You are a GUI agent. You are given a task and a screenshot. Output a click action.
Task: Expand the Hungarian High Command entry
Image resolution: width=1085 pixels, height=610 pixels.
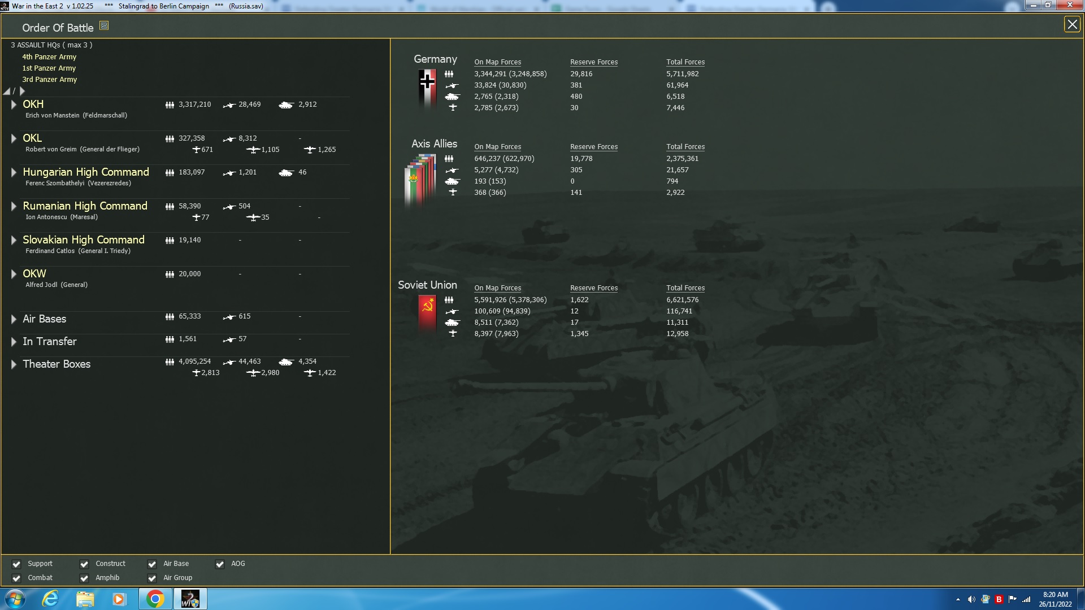click(x=14, y=172)
